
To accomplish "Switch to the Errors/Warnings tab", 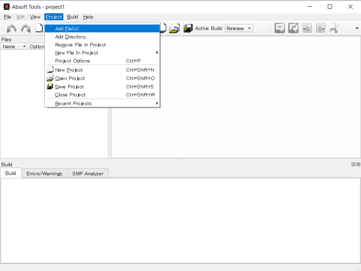I will pos(44,174).
